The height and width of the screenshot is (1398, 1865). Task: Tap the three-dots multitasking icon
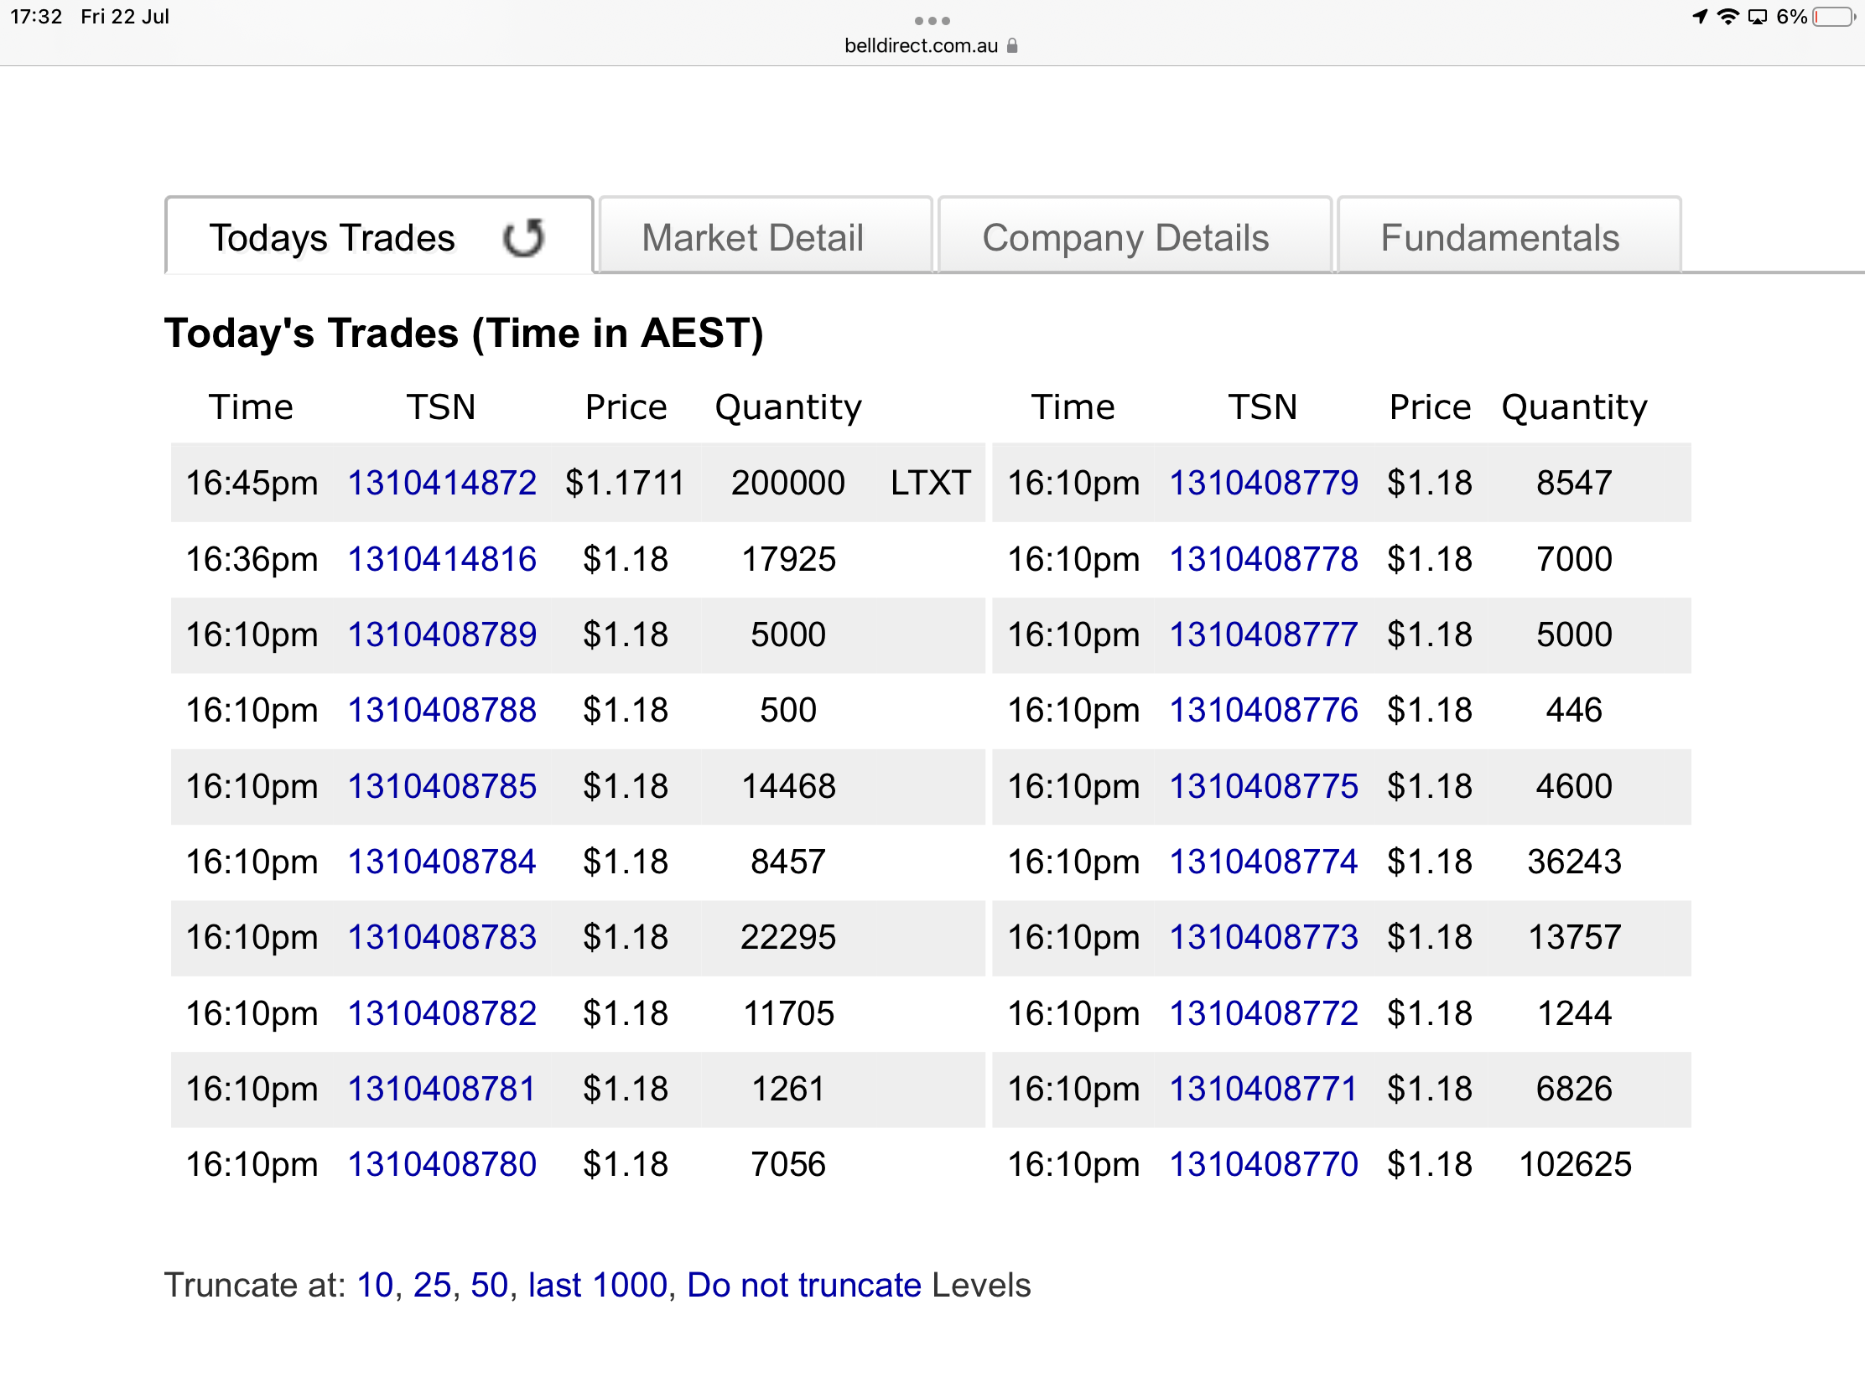[x=932, y=20]
